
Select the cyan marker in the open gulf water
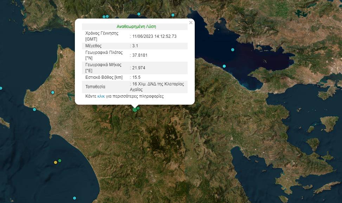coord(233,50)
